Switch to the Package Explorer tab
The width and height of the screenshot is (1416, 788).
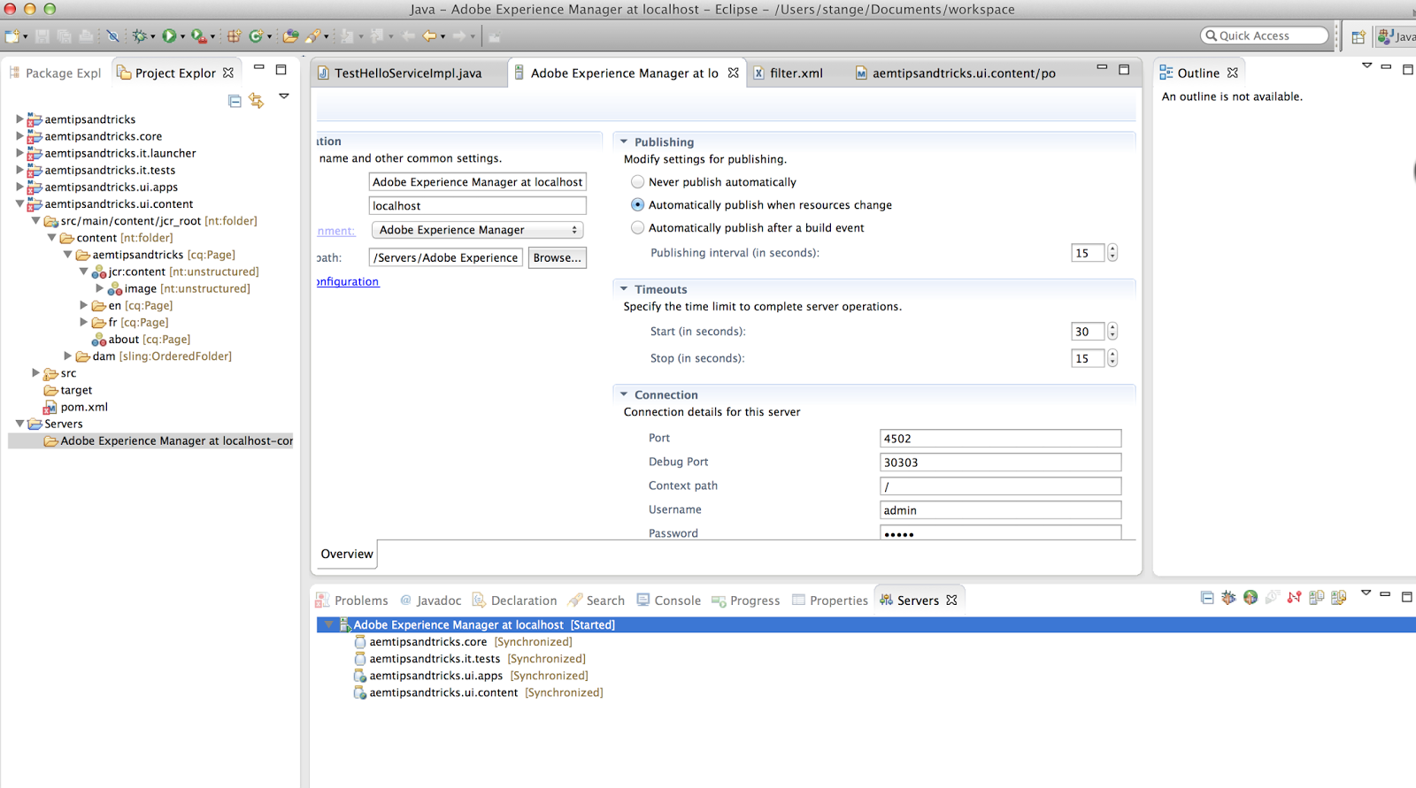click(x=55, y=73)
